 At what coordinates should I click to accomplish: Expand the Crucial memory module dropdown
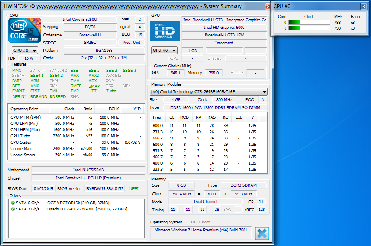pos(209,92)
